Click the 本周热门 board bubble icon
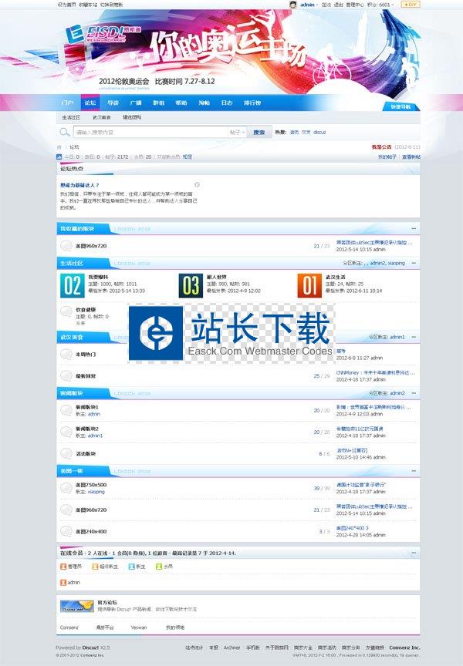463x666 pixels. coord(66,354)
